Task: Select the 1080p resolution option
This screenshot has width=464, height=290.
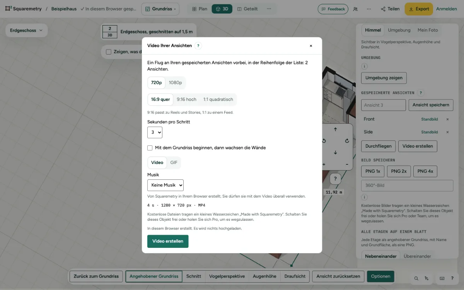Action: click(175, 82)
